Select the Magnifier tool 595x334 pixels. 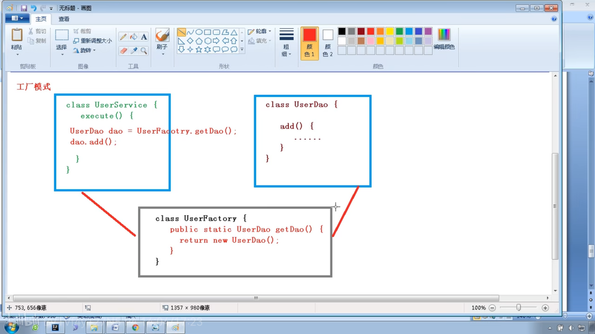[144, 50]
